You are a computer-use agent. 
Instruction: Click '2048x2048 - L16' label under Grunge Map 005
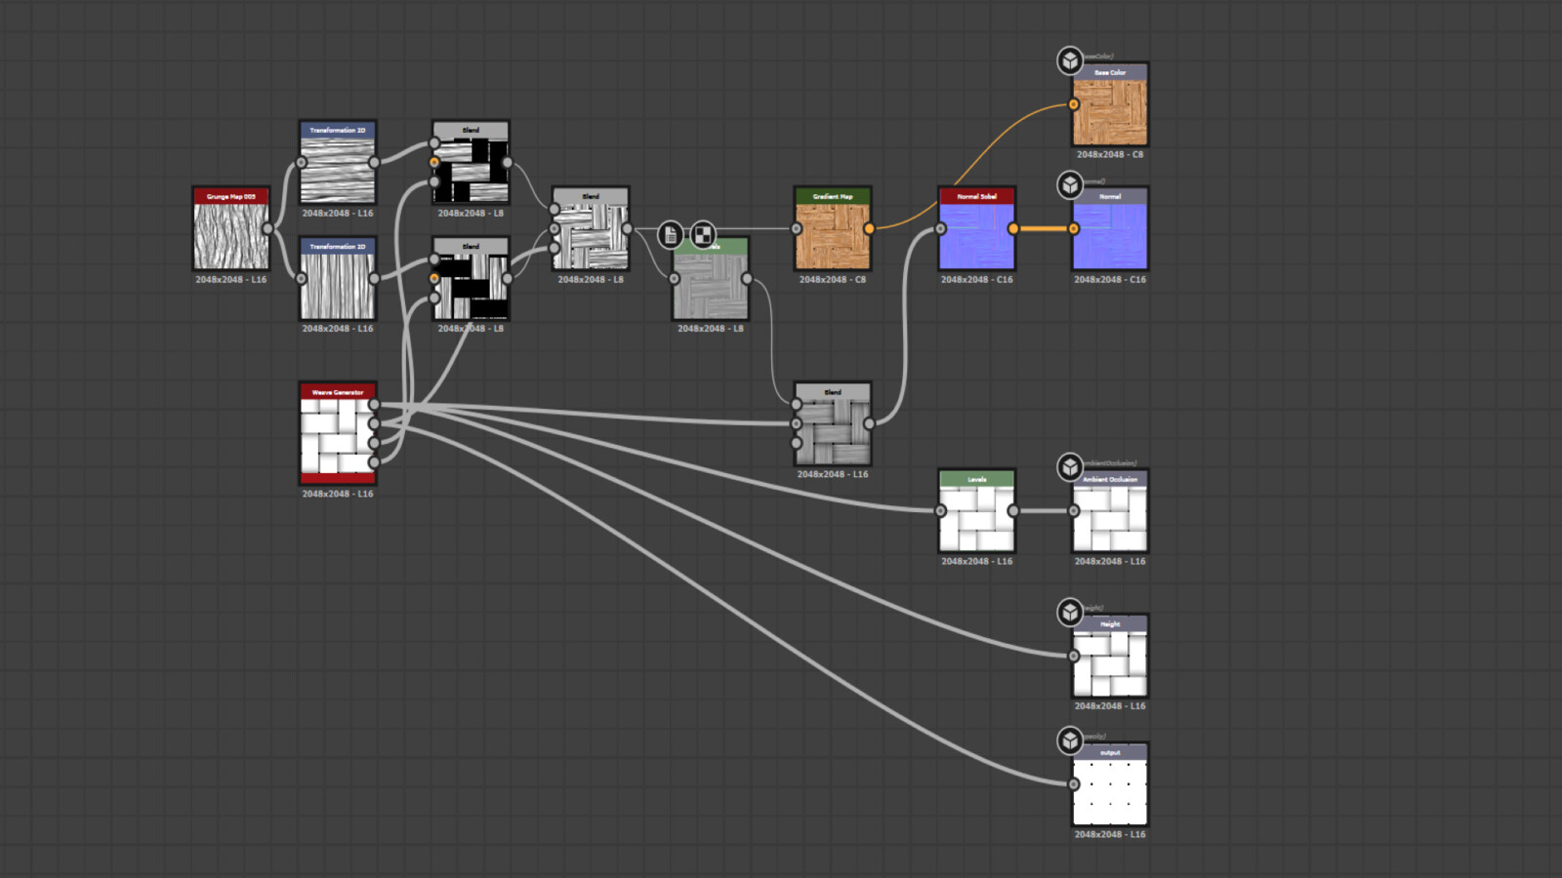[231, 280]
